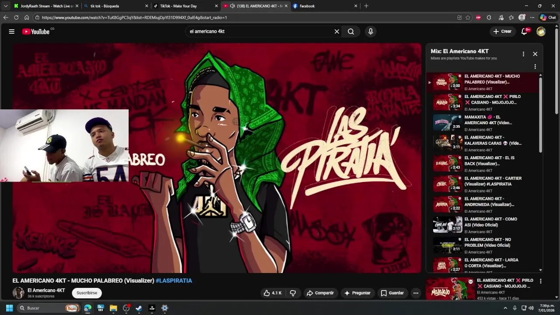Close the Mix: El Americano 4KT panel
The width and height of the screenshot is (560, 315).
tap(535, 54)
